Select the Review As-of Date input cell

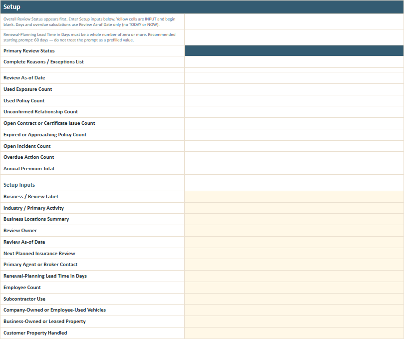[x=294, y=242]
